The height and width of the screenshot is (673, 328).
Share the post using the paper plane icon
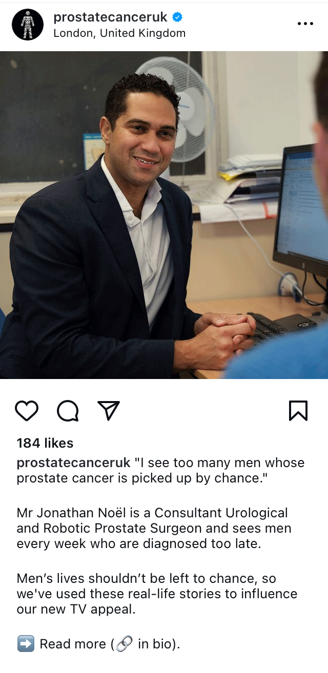tap(109, 411)
